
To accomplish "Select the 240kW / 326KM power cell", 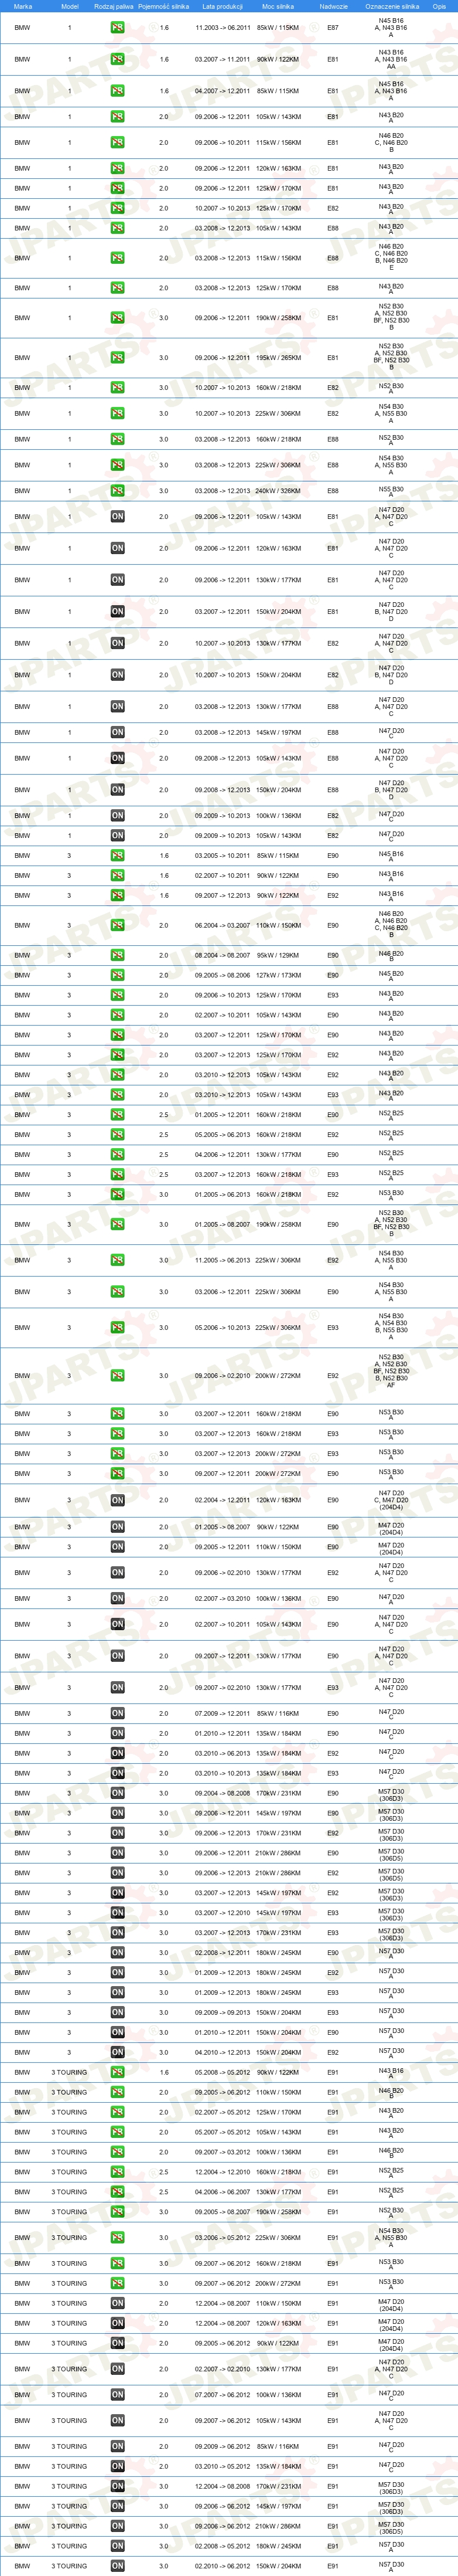I will 278,491.
